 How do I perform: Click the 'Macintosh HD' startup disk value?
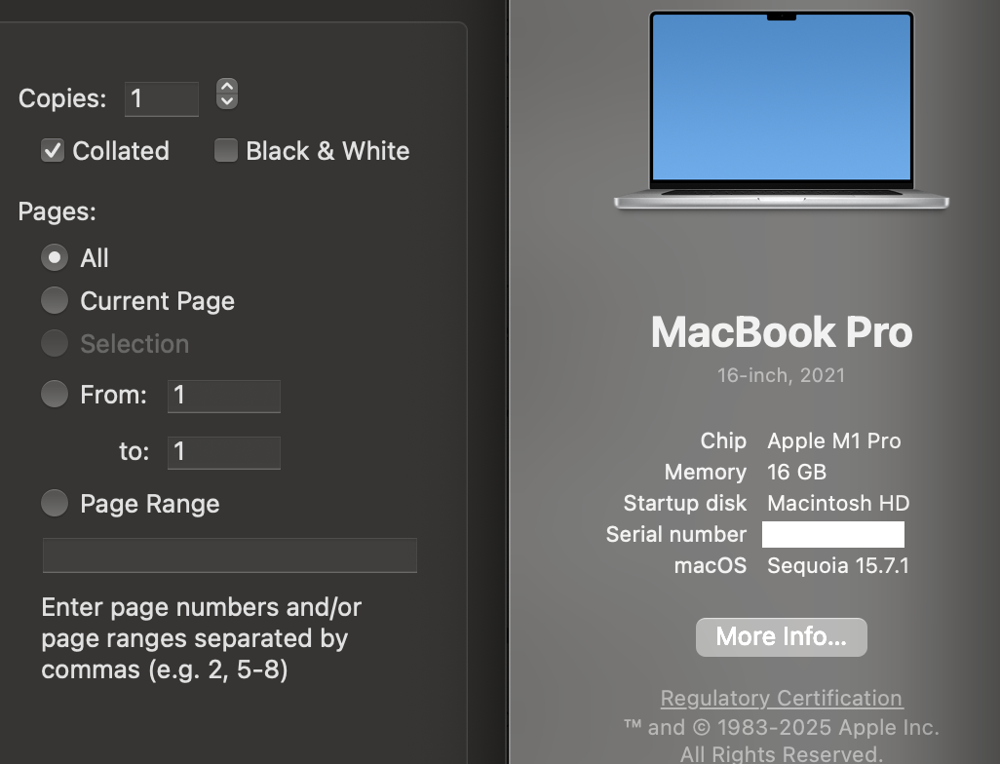pyautogui.click(x=838, y=503)
